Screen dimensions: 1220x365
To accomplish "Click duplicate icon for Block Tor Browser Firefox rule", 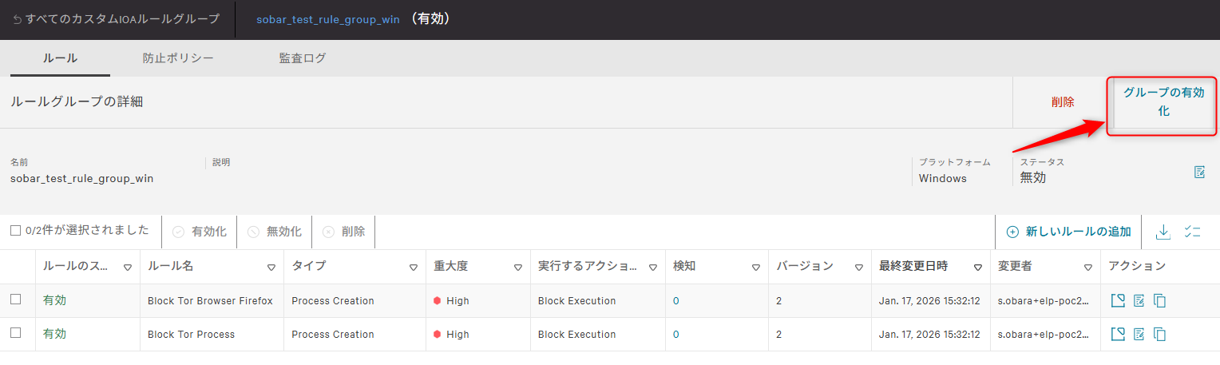I will [1160, 301].
